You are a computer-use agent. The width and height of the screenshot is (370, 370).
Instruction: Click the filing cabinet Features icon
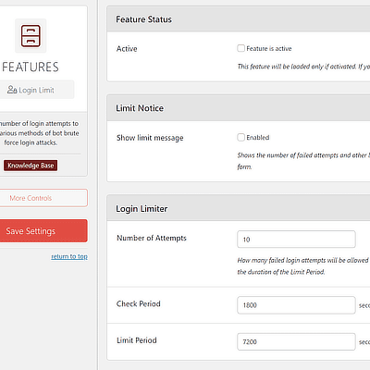pyautogui.click(x=31, y=36)
